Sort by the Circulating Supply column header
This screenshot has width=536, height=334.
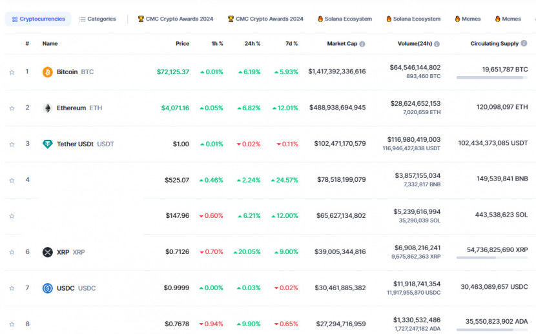[494, 44]
